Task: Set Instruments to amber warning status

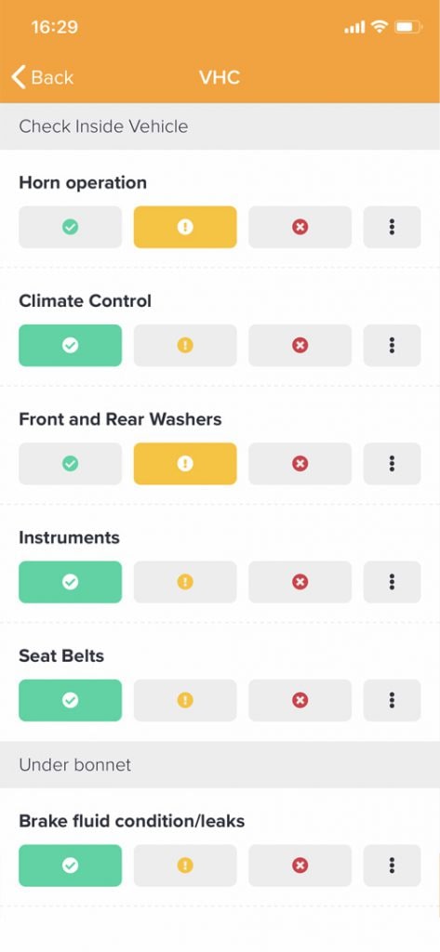Action: pos(185,582)
